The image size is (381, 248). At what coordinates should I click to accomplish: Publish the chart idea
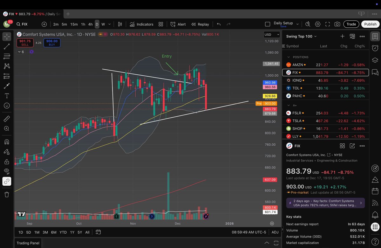[x=370, y=24]
